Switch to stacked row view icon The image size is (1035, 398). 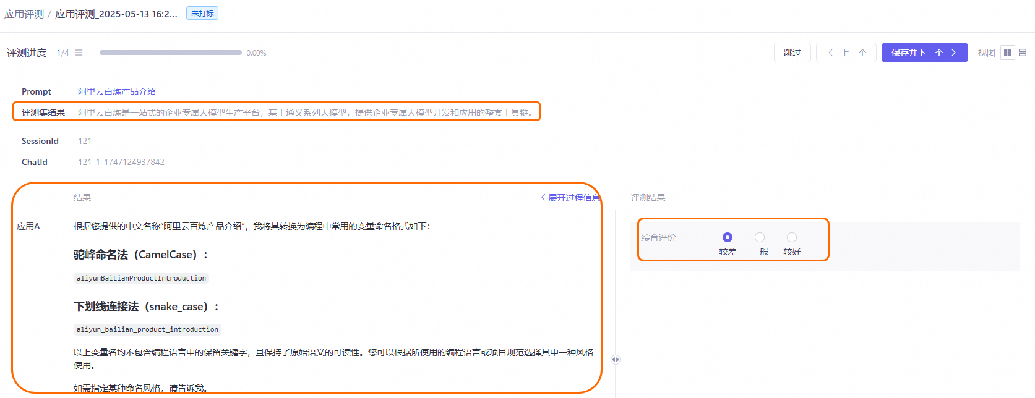click(x=1023, y=53)
